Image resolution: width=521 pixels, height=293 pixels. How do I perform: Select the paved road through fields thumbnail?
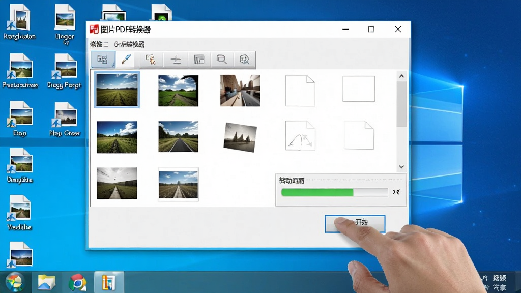pyautogui.click(x=179, y=136)
